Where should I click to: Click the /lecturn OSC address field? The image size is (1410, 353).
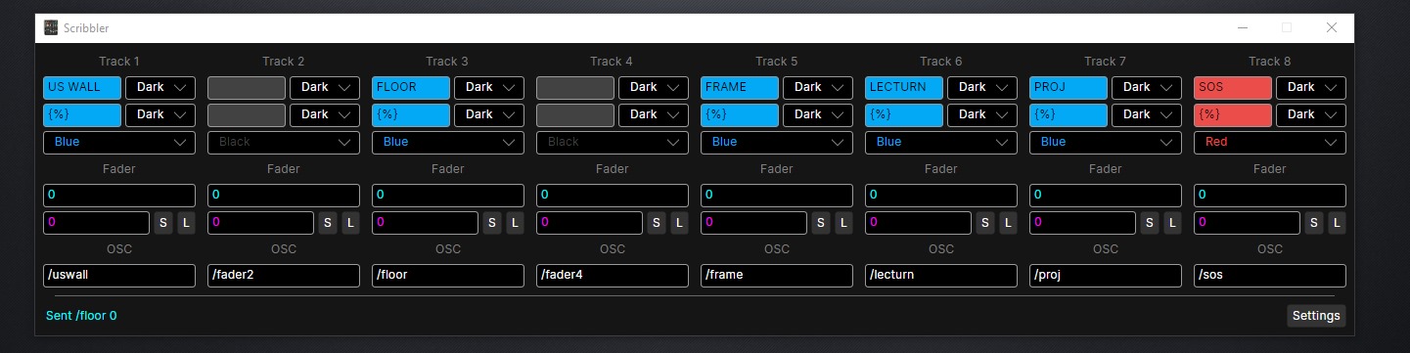pyautogui.click(x=941, y=275)
